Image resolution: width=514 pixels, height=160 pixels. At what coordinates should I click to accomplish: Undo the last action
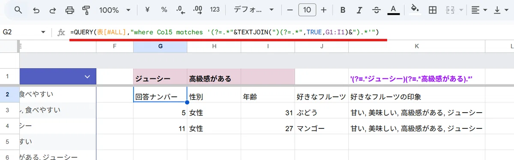click(x=36, y=10)
